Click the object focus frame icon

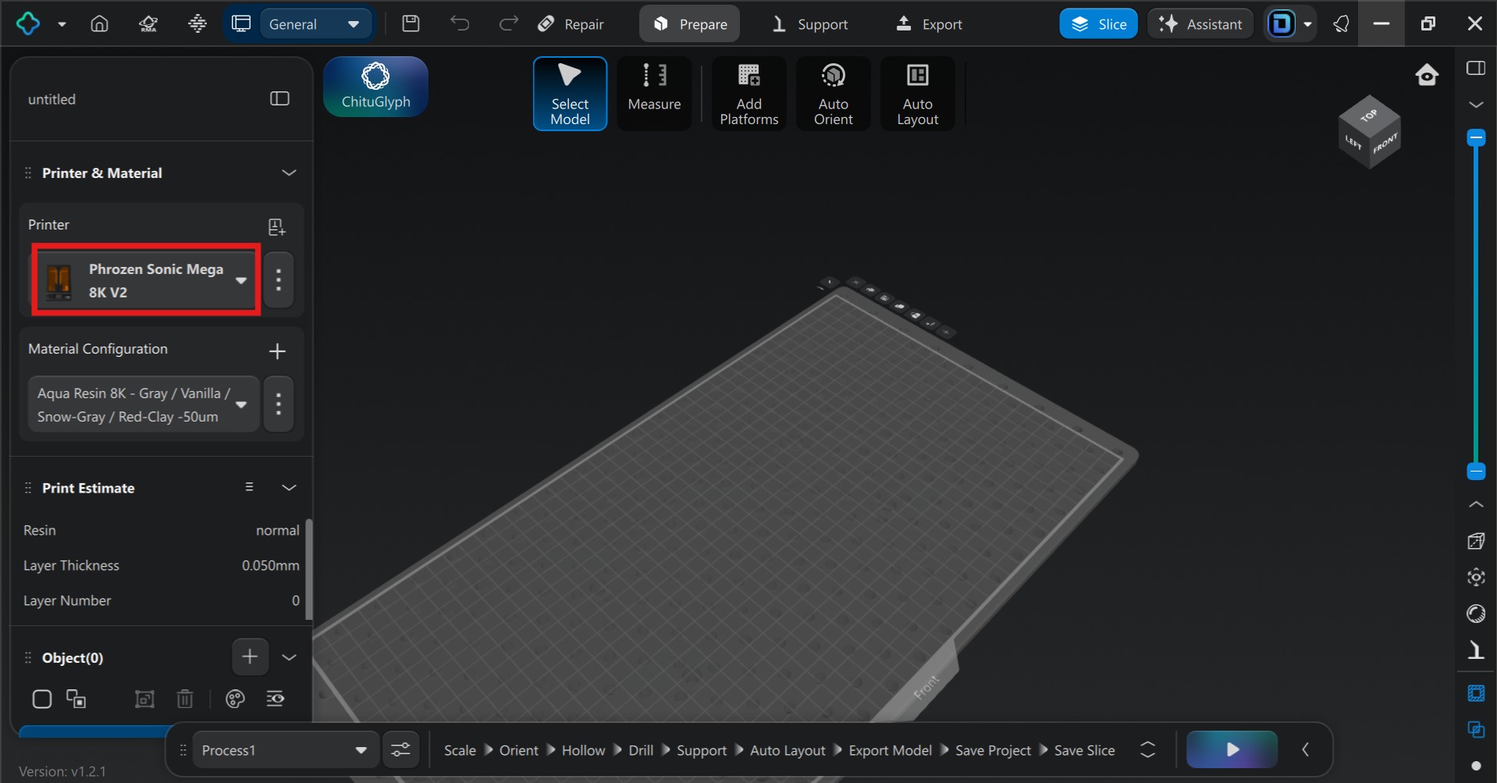144,699
